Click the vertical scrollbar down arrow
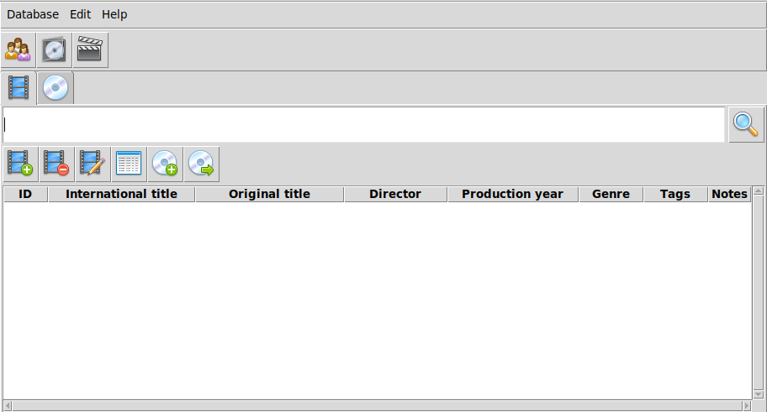 point(759,394)
